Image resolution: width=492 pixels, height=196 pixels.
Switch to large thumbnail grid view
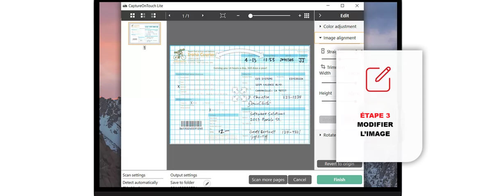132,16
